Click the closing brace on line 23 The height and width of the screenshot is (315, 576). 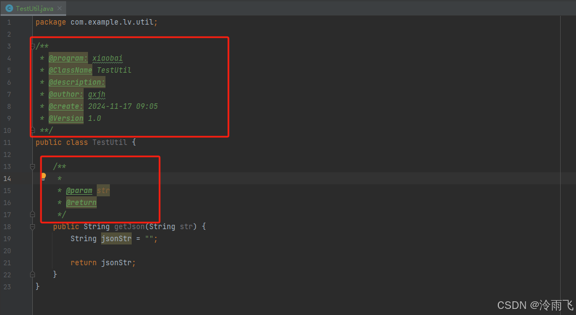(x=38, y=287)
